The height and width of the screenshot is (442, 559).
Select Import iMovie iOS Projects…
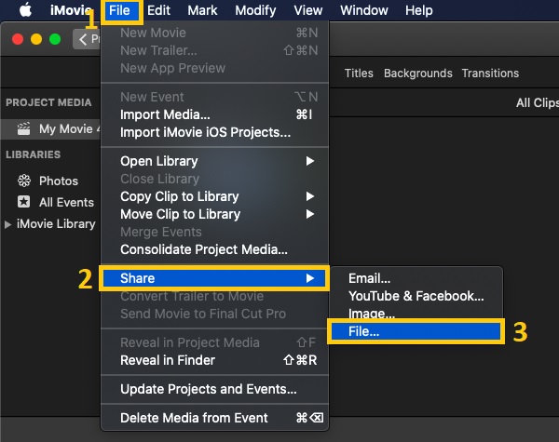[x=214, y=132]
